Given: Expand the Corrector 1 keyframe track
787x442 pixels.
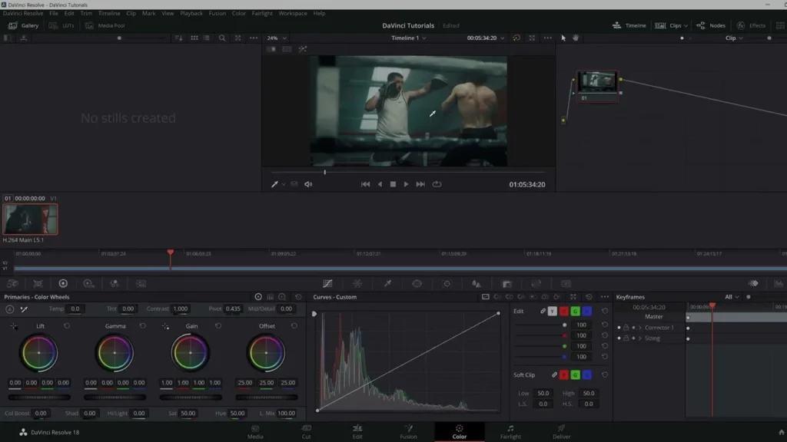Looking at the screenshot, I should click(640, 328).
